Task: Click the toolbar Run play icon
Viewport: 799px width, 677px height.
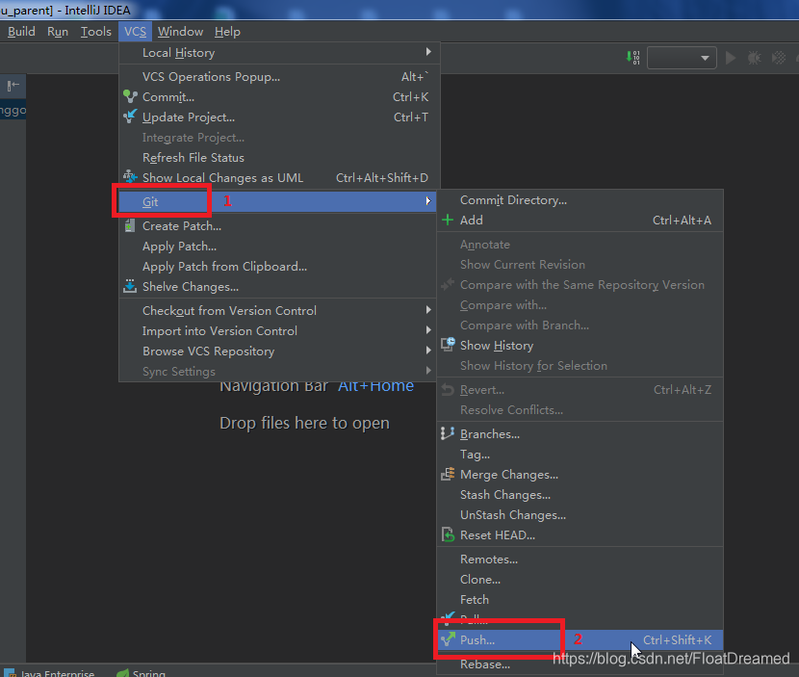Action: coord(731,58)
